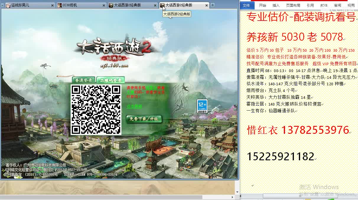Click the line starting 傲雪凌霜：无属性睡杀强牛
The height and width of the screenshot is (200, 358).
[301, 77]
